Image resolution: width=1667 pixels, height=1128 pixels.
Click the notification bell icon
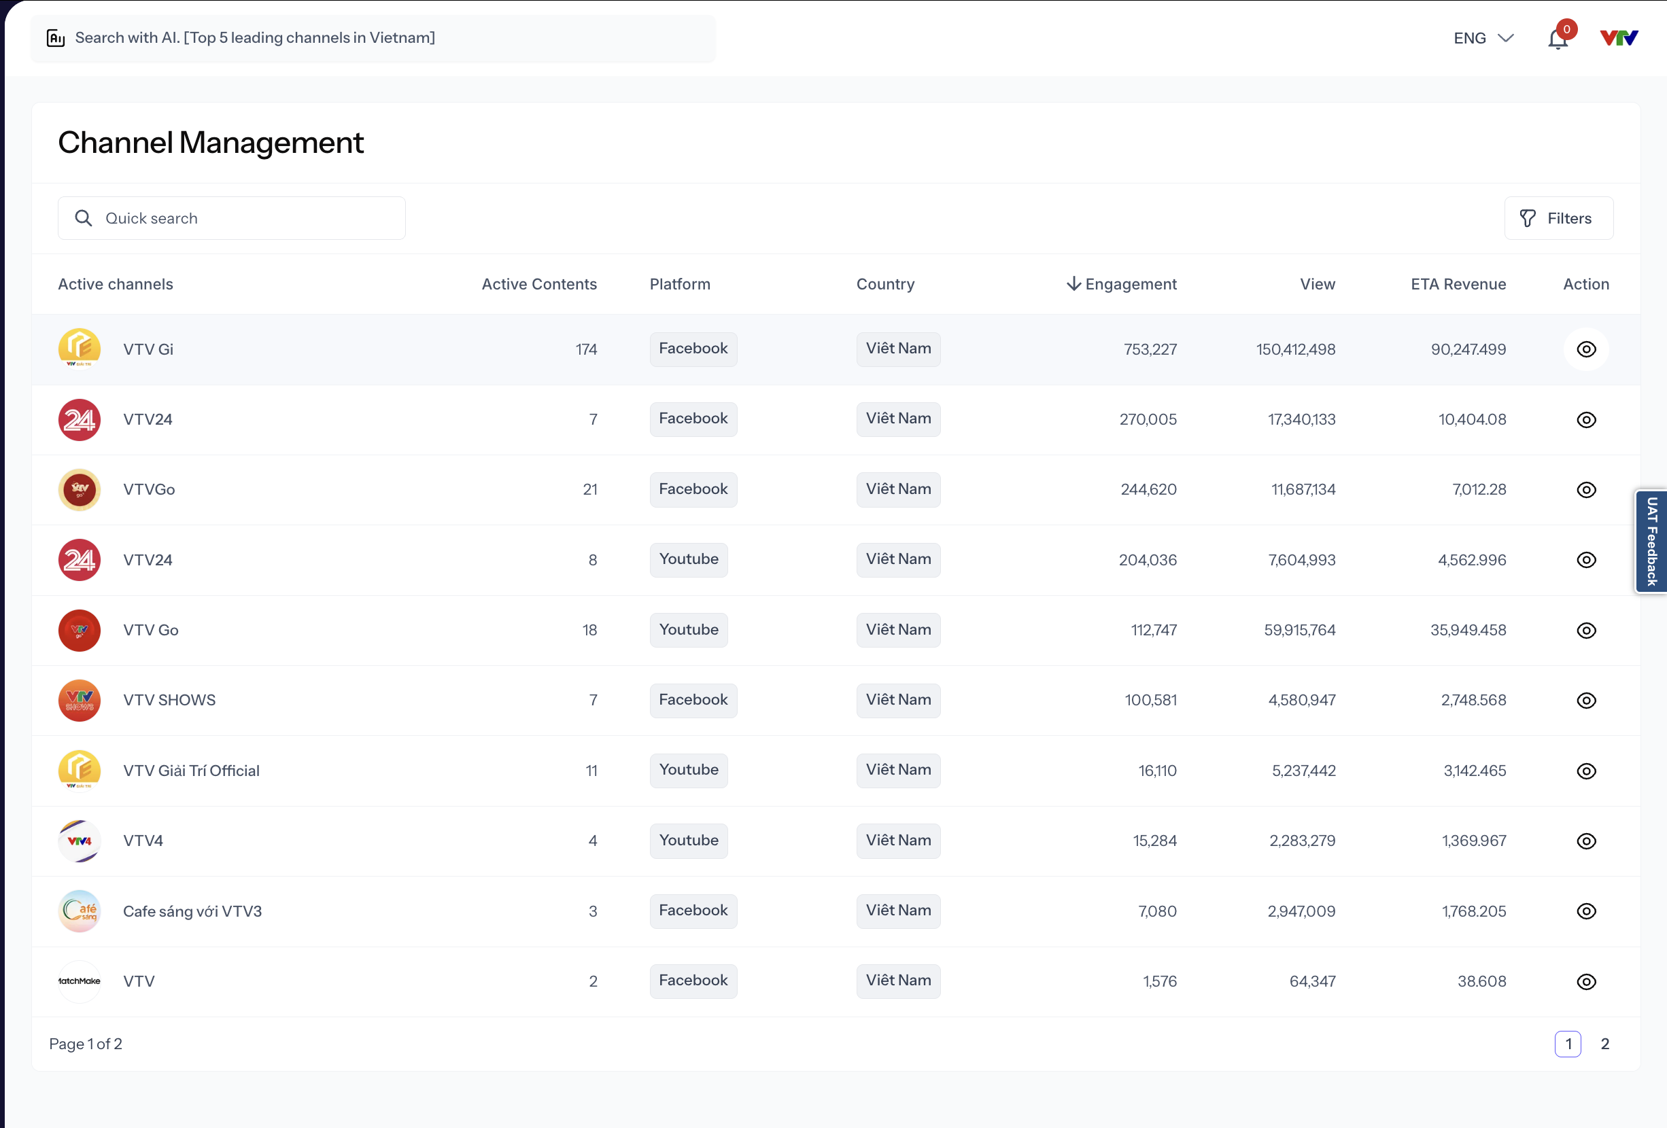1558,39
